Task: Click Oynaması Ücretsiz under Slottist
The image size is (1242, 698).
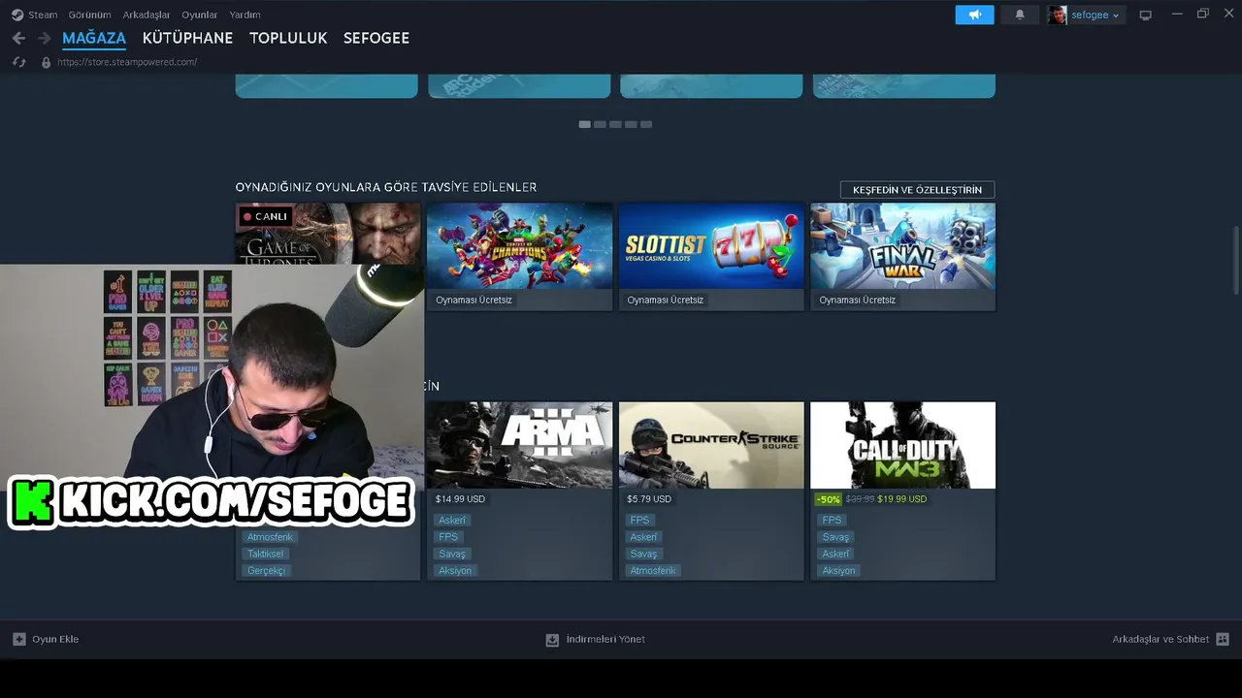Action: point(666,300)
